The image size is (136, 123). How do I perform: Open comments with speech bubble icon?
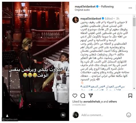click(83, 95)
